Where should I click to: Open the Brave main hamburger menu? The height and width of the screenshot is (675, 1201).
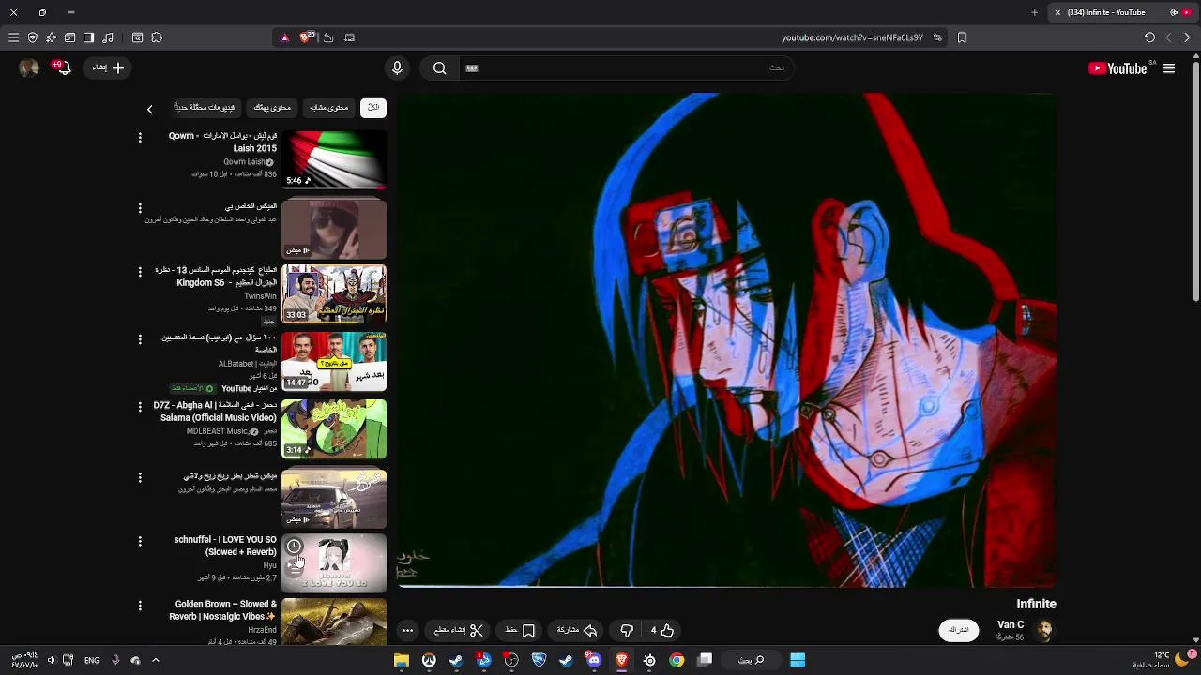13,37
